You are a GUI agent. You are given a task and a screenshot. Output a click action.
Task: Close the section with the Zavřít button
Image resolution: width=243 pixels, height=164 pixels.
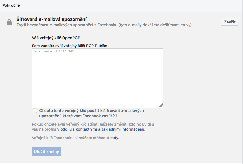230,22
